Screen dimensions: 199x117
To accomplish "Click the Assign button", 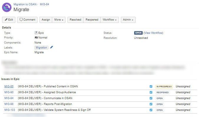I will [x=46, y=20].
